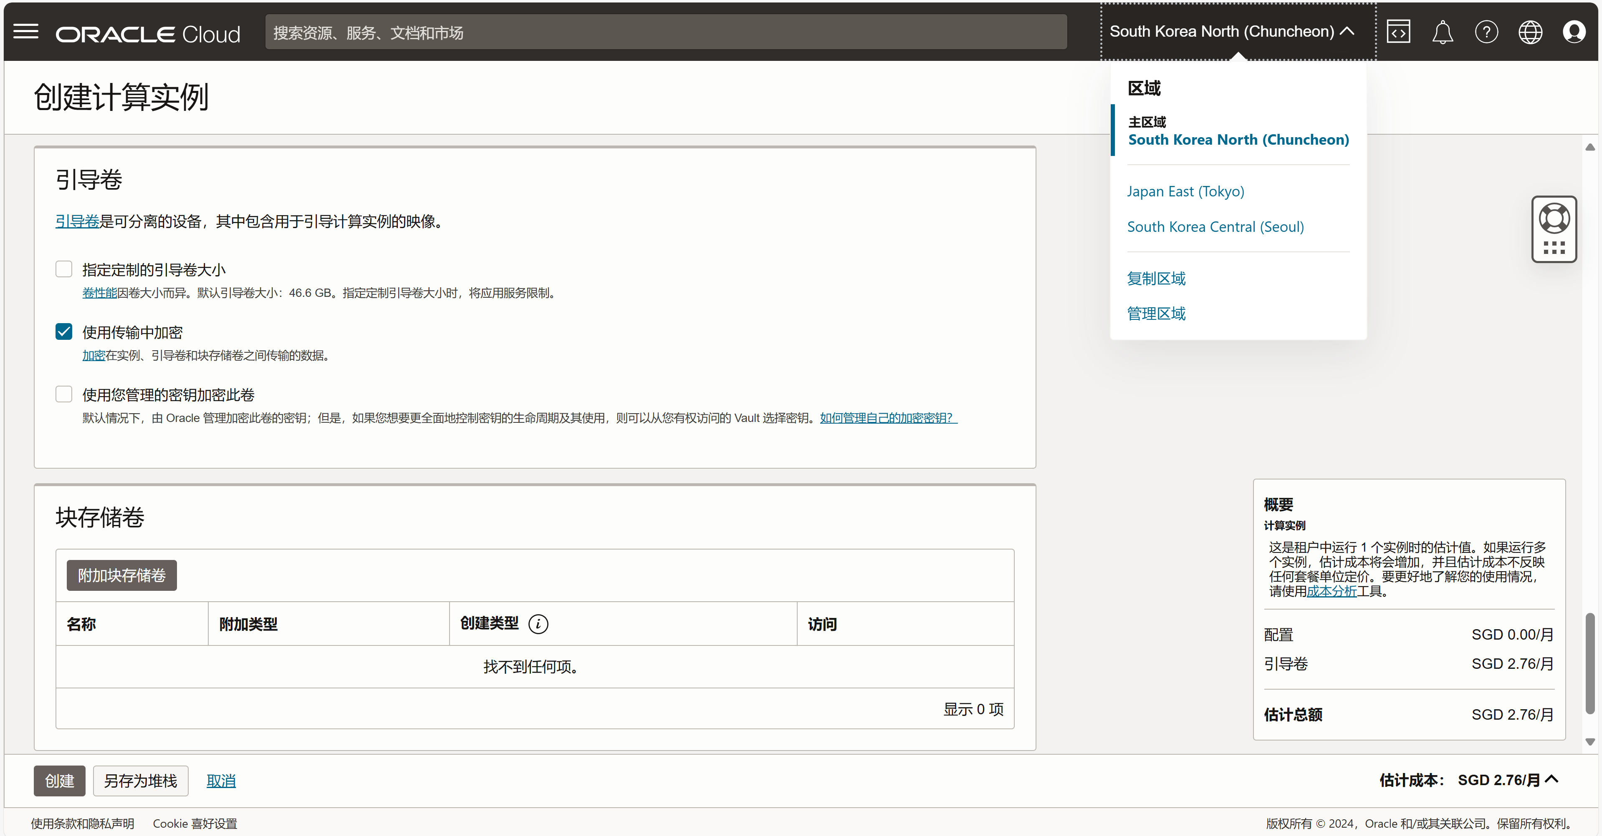Collapse the 估计成本 summary chevron
The image size is (1602, 836).
[1551, 779]
